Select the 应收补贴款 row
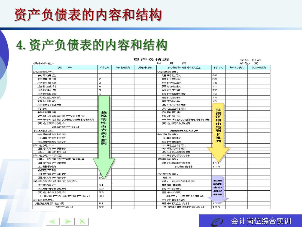Viewport: 302px width, 227px height. pos(49,105)
